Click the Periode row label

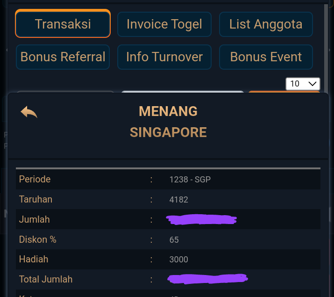(x=35, y=179)
